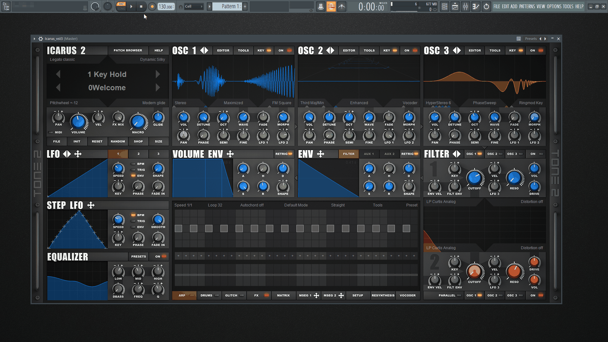
Task: Open OSC 2 TOOLS menu
Action: (x=369, y=50)
